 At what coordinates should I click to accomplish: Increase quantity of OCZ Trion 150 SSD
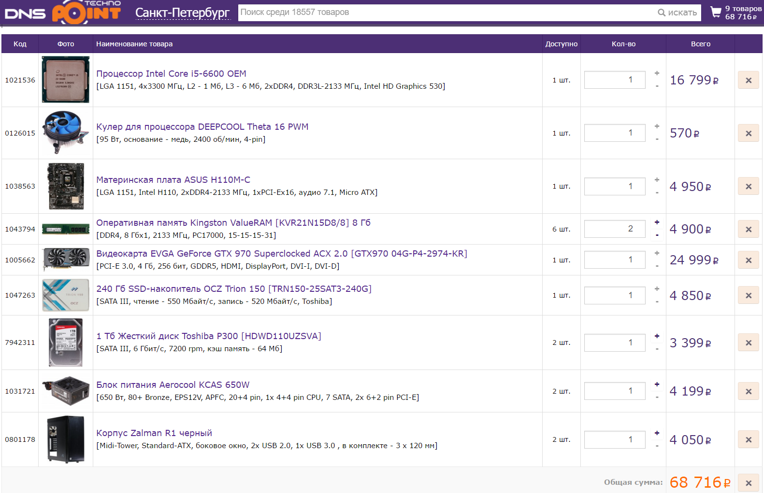click(657, 288)
